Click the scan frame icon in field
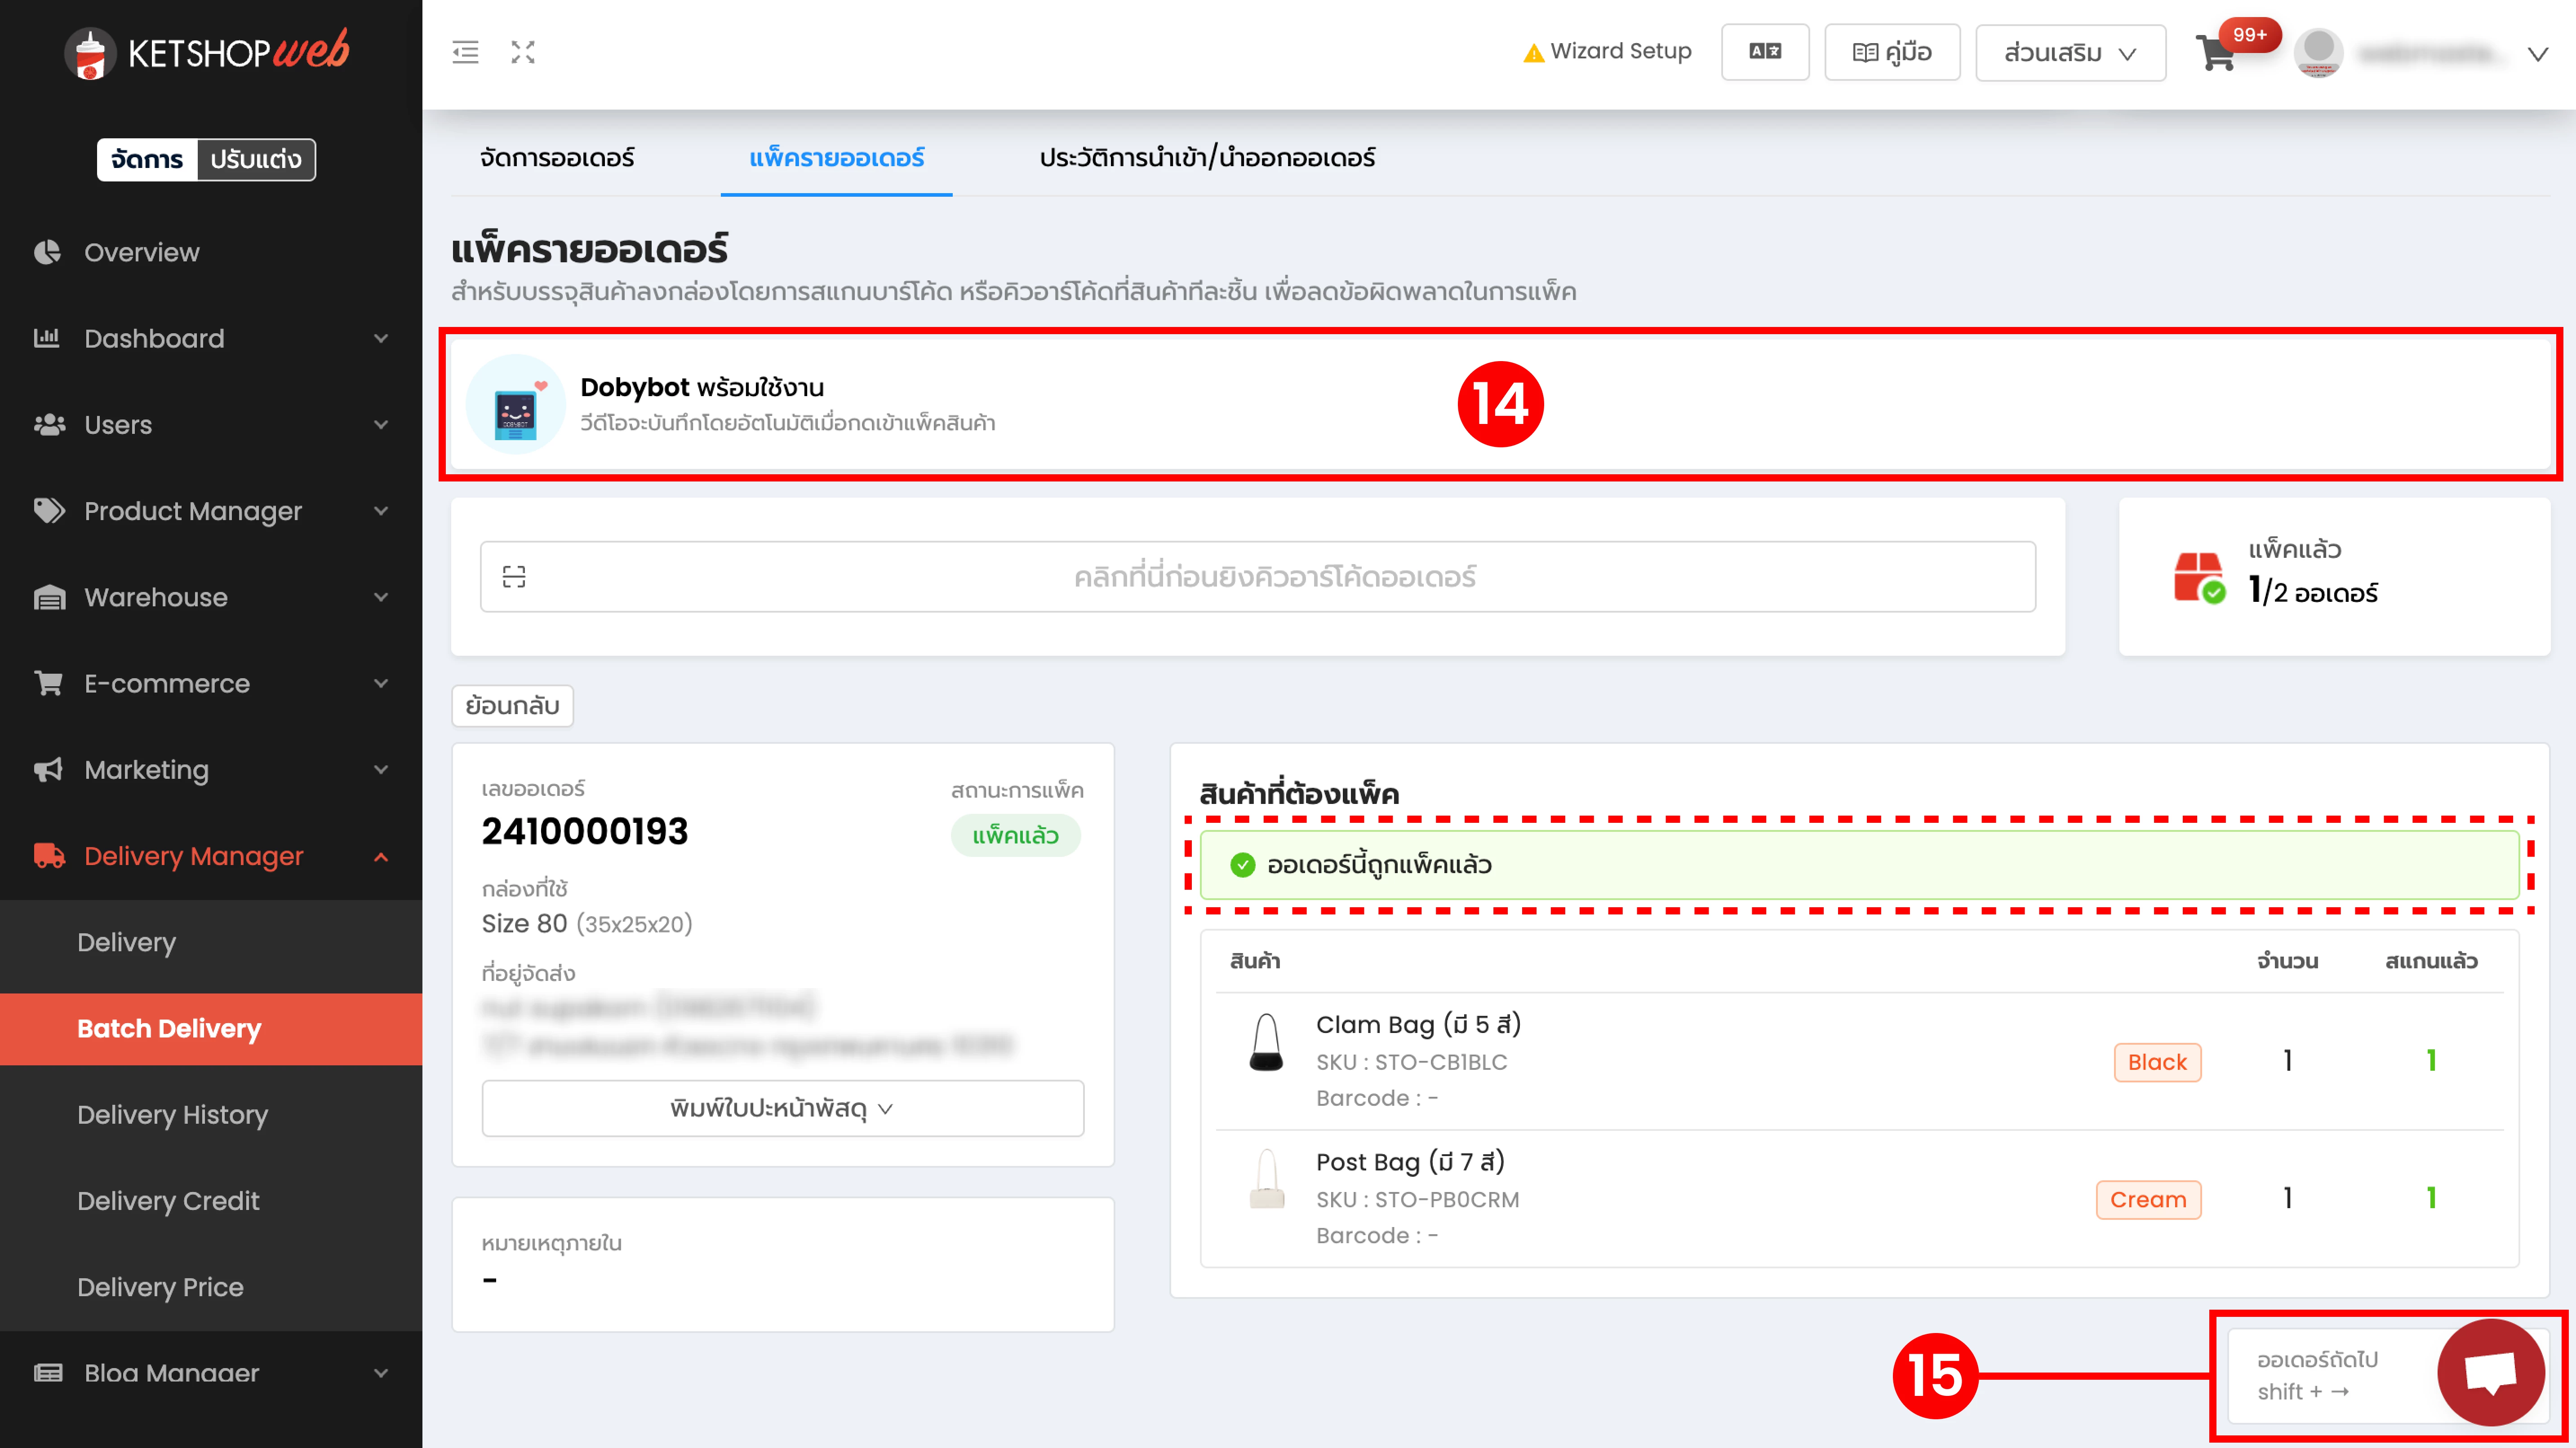2576x1448 pixels. 514,577
